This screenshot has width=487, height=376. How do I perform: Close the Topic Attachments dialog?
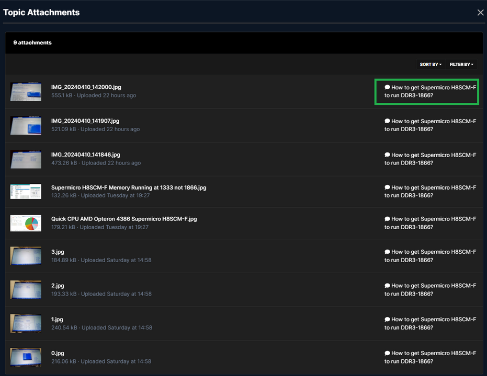click(x=480, y=13)
